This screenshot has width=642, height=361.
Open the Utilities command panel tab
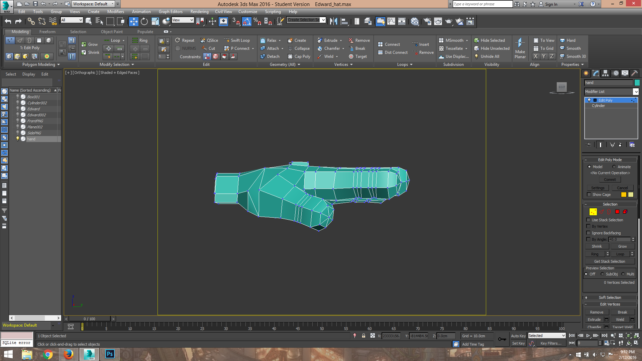[x=634, y=73]
